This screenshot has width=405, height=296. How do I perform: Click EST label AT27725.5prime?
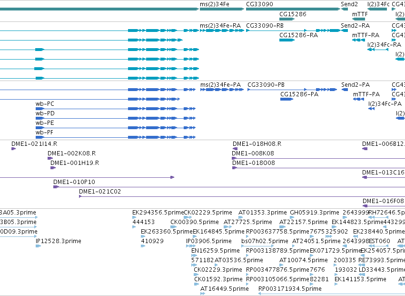(248, 223)
